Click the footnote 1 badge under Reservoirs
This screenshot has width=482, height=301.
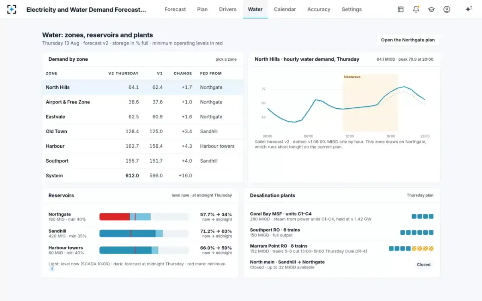(x=51, y=269)
